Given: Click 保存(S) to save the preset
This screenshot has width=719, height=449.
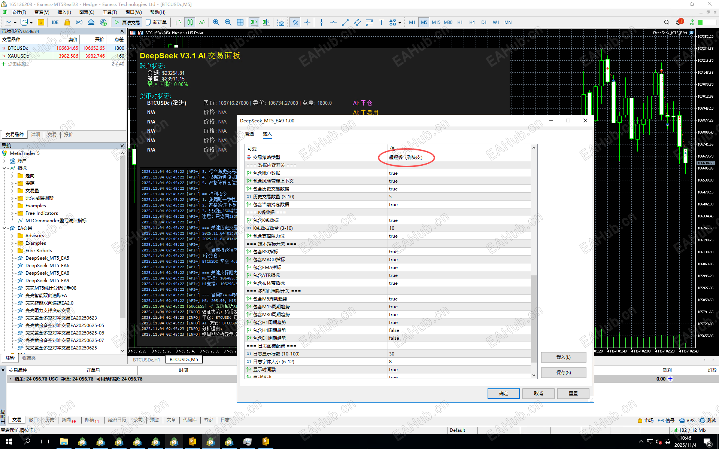Looking at the screenshot, I should pos(564,373).
